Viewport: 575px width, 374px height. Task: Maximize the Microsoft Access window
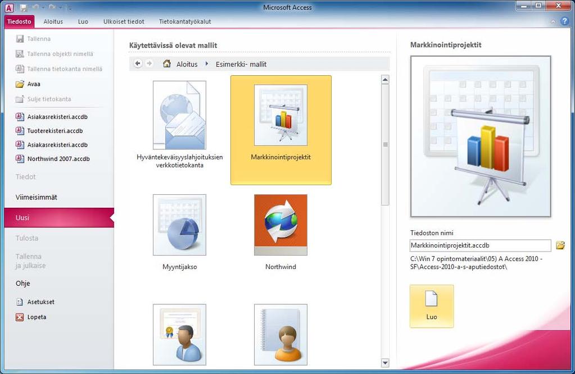click(538, 6)
